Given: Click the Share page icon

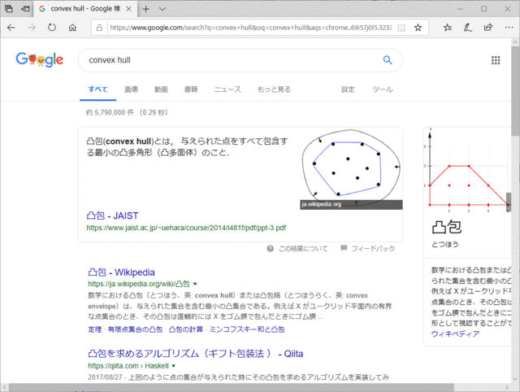Looking at the screenshot, I should [487, 28].
